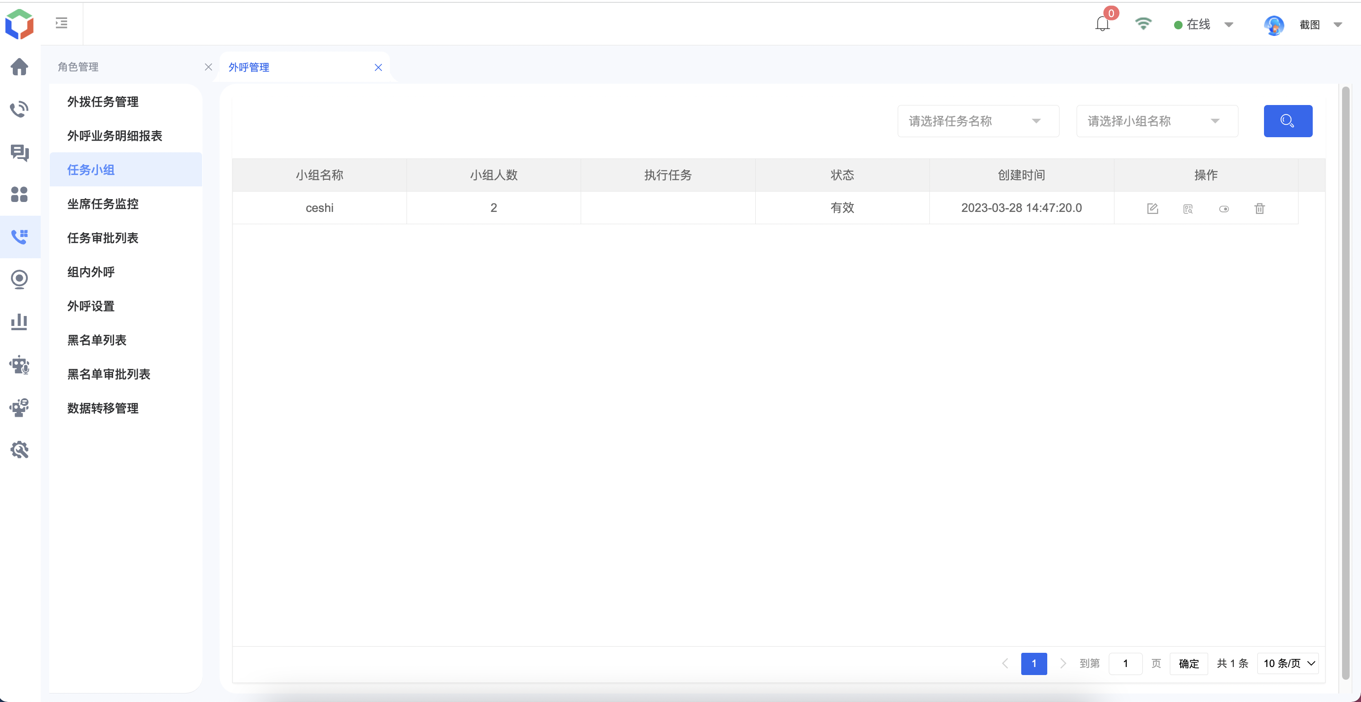Select the outbound call management sidebar icon
Viewport: 1361px width, 702px height.
19,237
